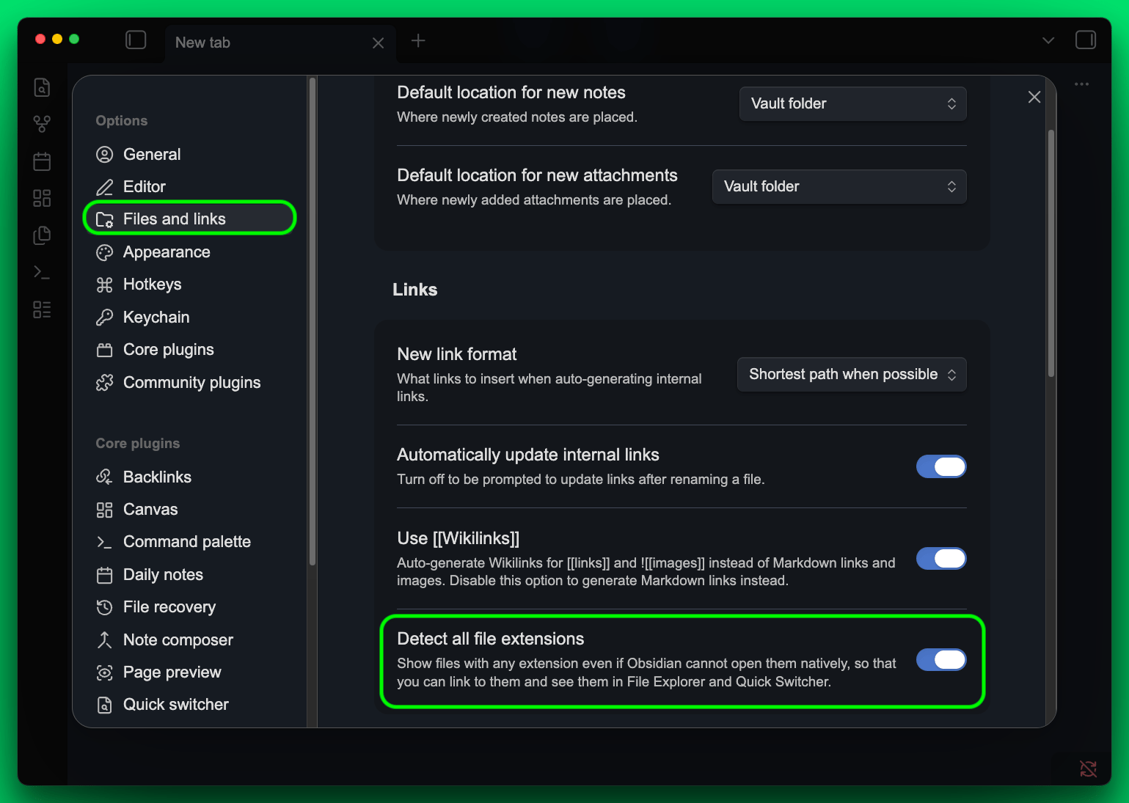Screen dimensions: 1129x803
Task: Open quick switcher ribbon icon
Action: (43, 87)
